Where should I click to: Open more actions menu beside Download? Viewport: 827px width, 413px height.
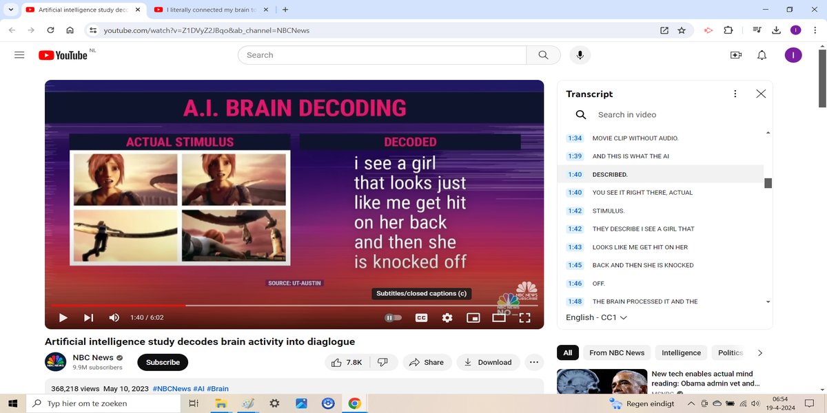click(x=534, y=362)
